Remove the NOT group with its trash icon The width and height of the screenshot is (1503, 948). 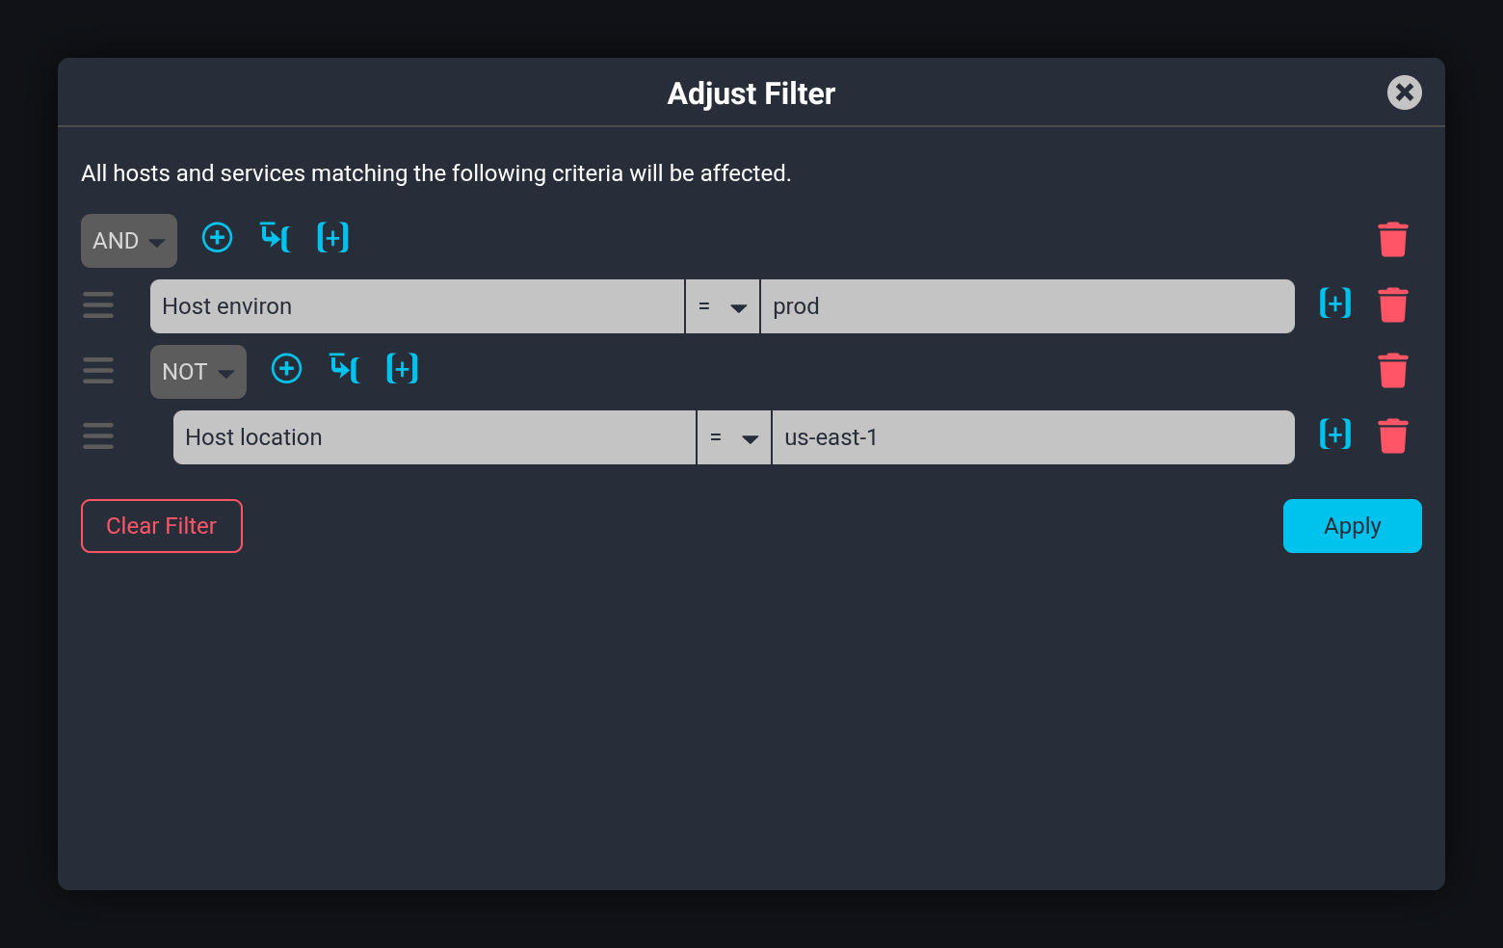(x=1393, y=370)
